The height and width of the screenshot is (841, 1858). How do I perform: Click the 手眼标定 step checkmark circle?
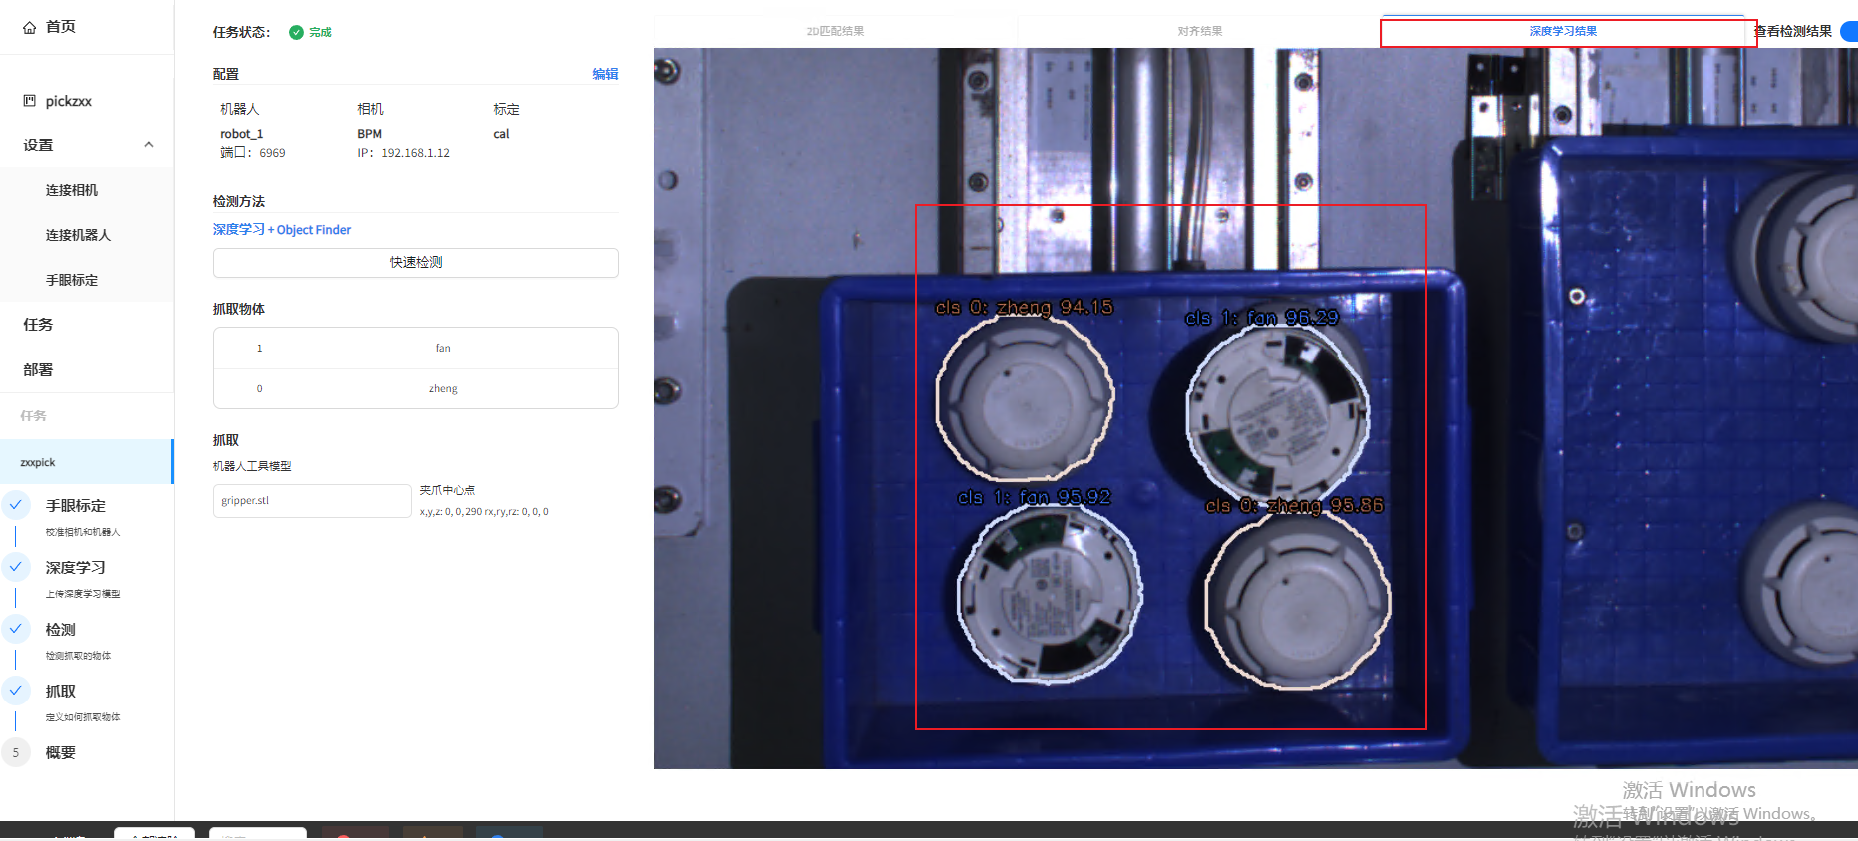tap(16, 505)
